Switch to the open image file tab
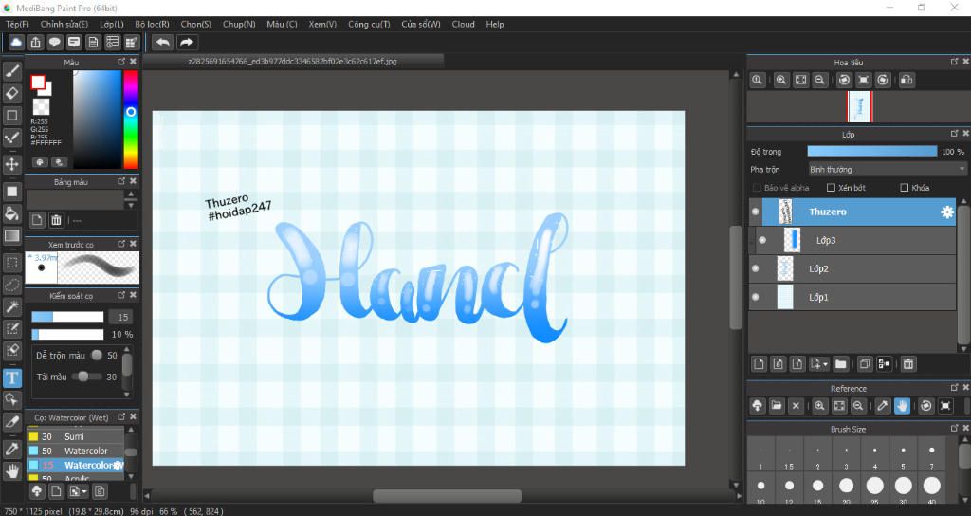Viewport: 971px width, 516px height. click(x=292, y=62)
